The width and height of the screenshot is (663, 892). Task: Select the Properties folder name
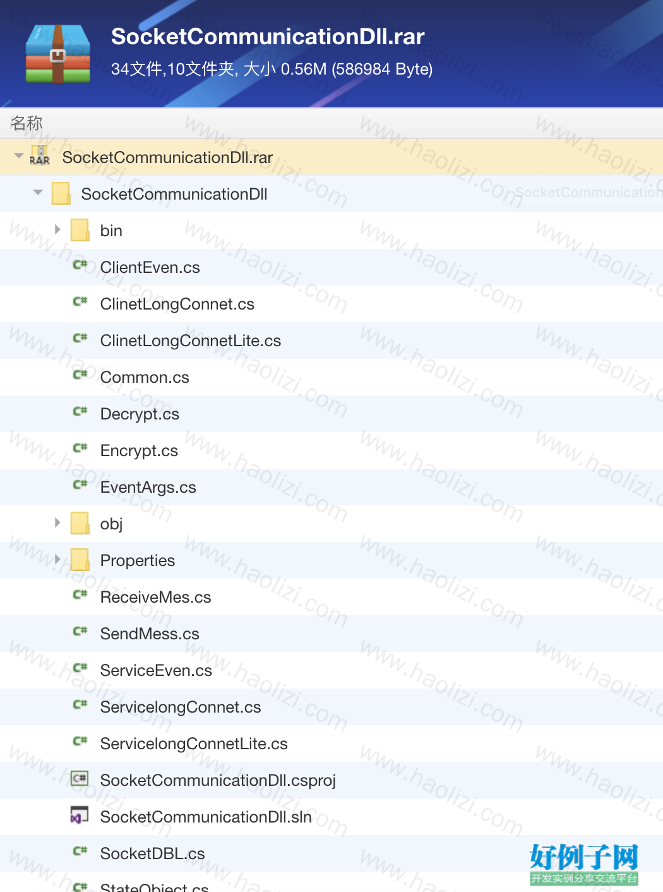pyautogui.click(x=138, y=560)
